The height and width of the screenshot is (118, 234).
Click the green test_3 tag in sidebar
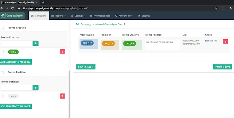click(14, 52)
